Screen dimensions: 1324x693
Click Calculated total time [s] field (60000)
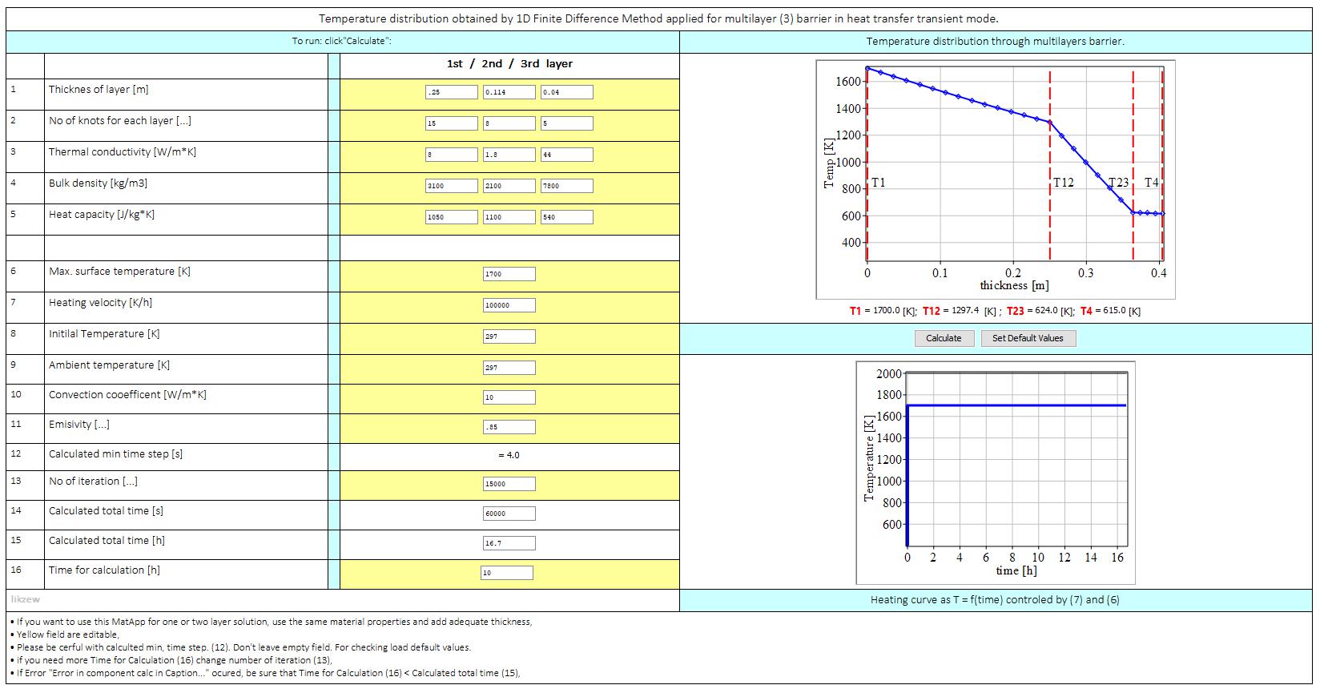(509, 514)
